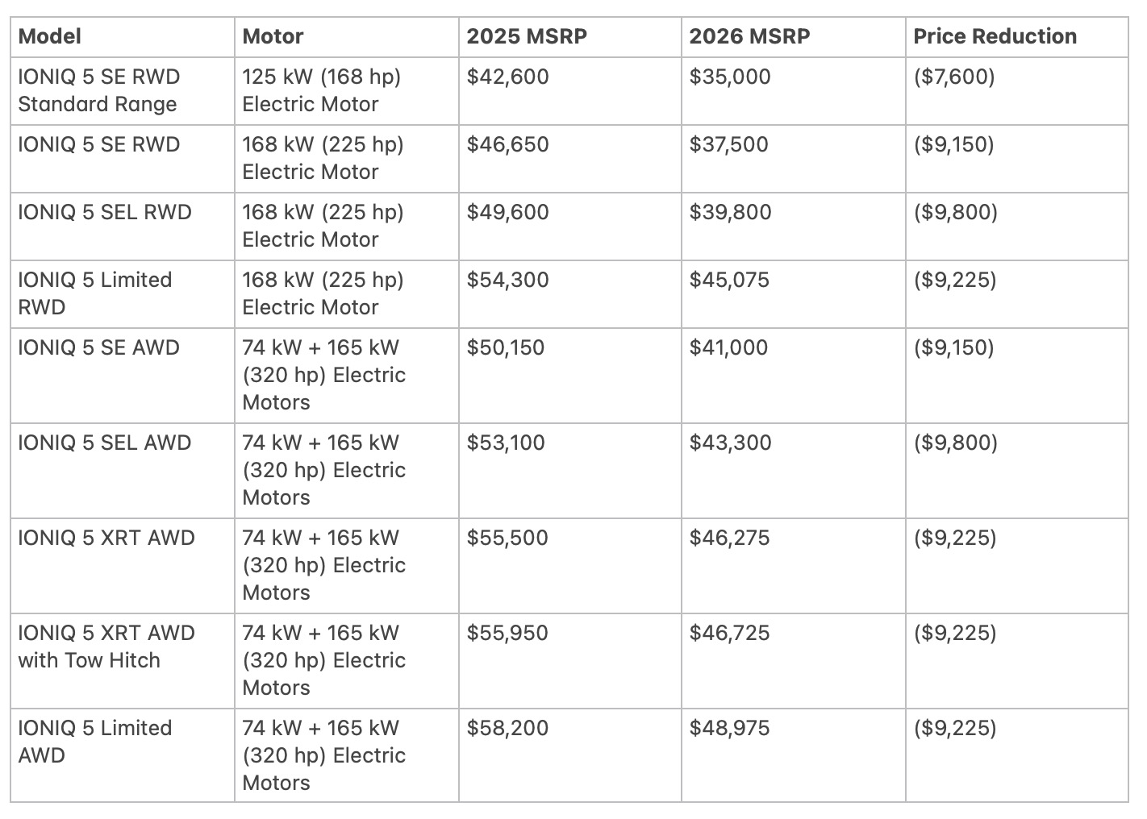The height and width of the screenshot is (819, 1147).
Task: Select the IONIQ 5 SE AWD model cell
Action: point(98,348)
